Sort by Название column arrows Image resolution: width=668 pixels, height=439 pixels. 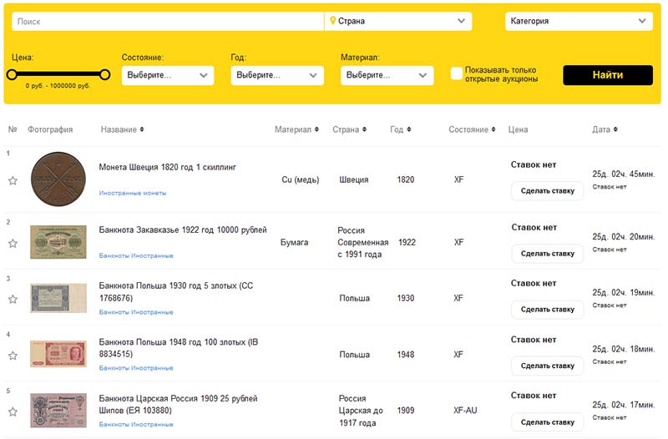pos(142,129)
